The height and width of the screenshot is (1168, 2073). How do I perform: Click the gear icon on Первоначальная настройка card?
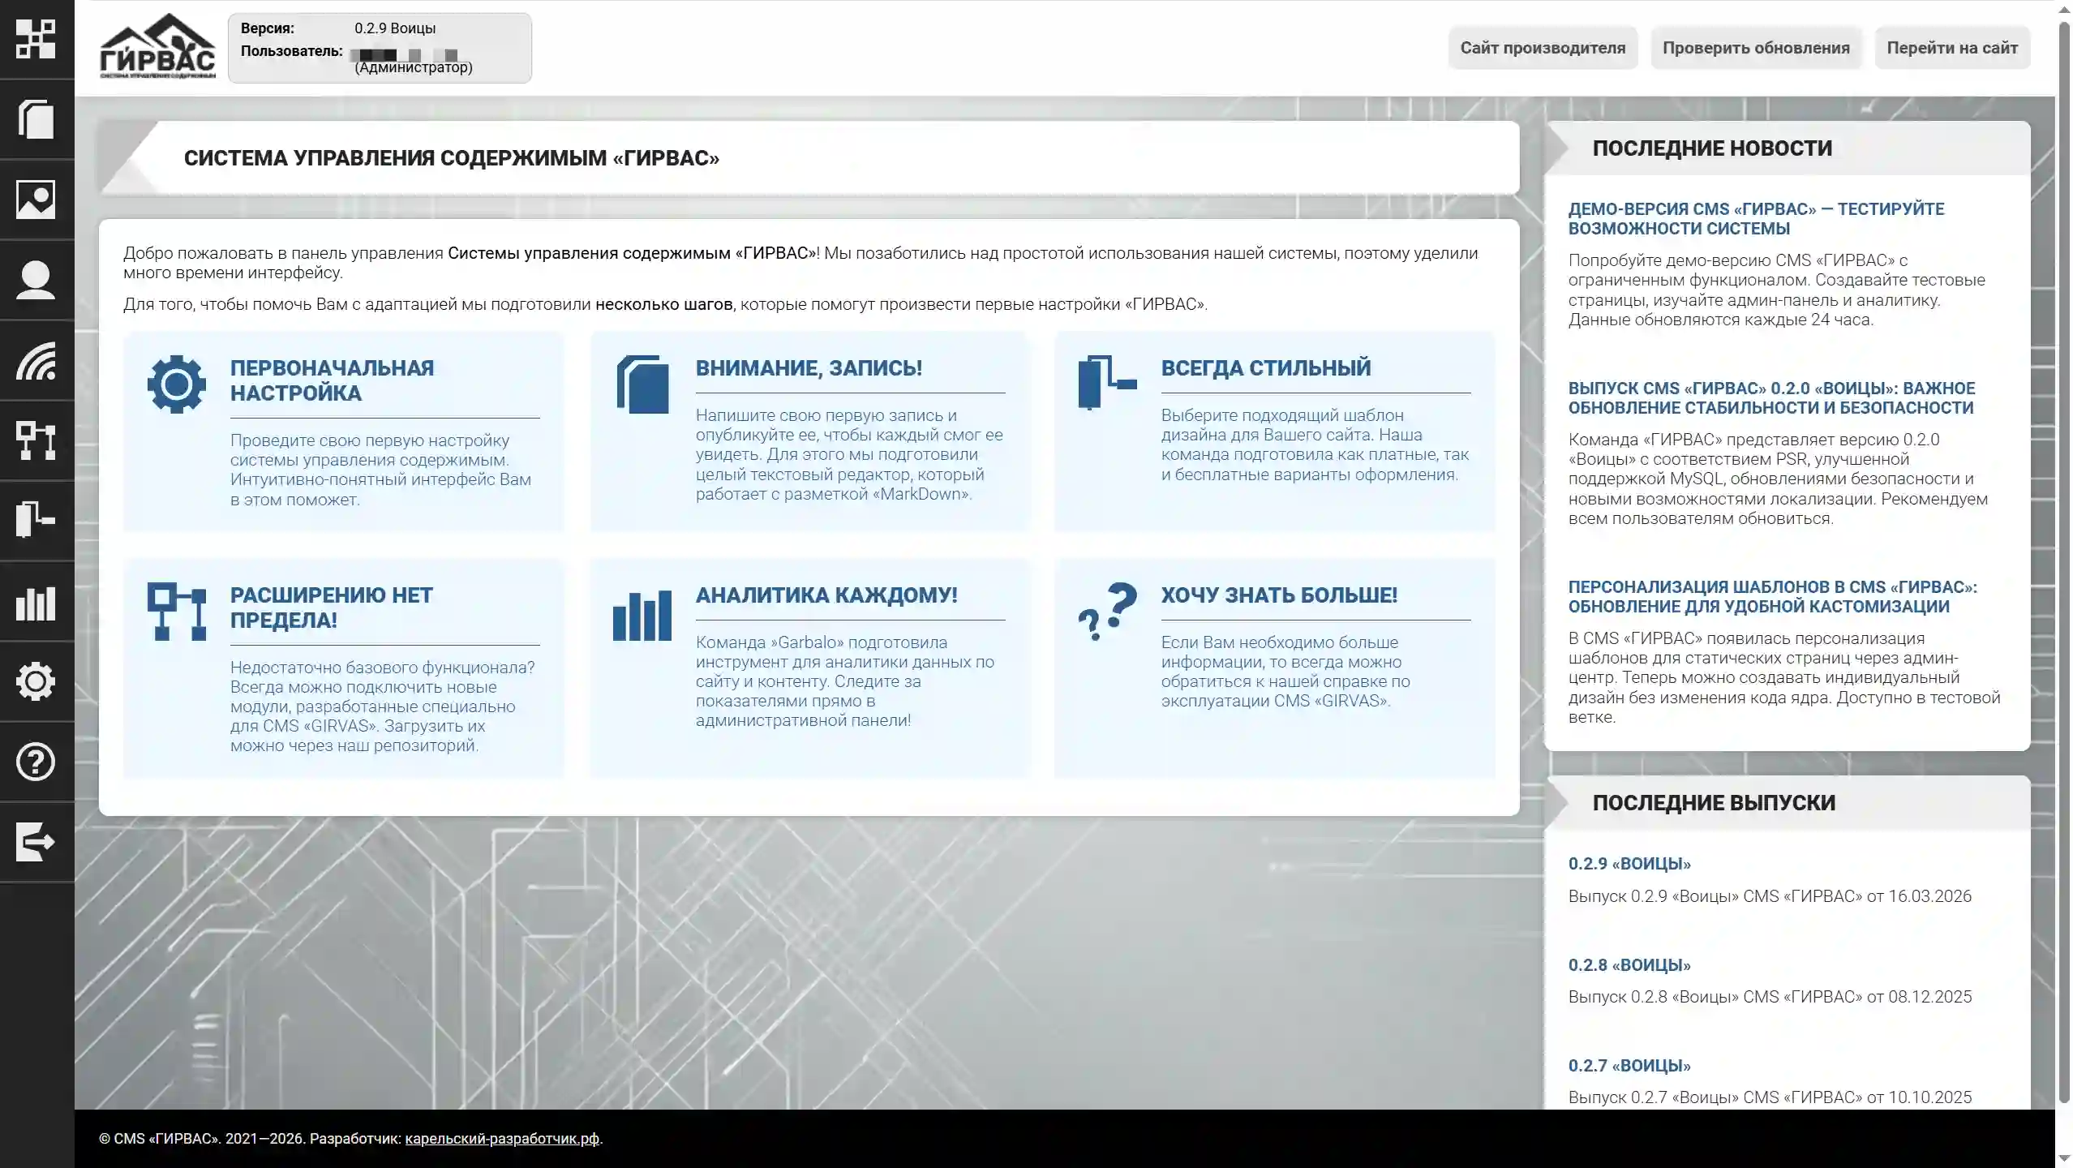pyautogui.click(x=177, y=384)
